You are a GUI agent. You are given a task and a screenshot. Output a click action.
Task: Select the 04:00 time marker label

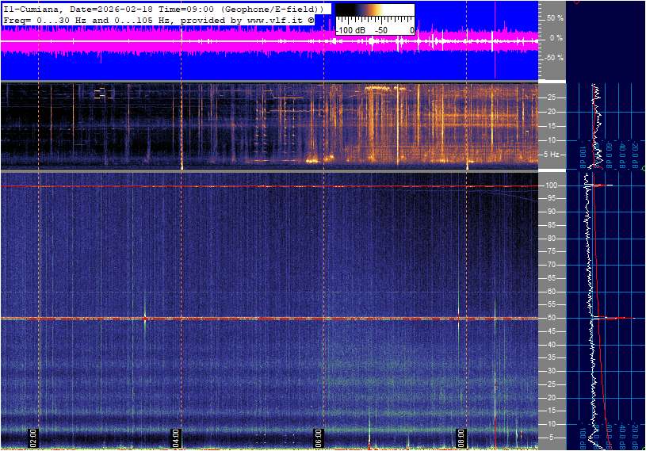176,437
